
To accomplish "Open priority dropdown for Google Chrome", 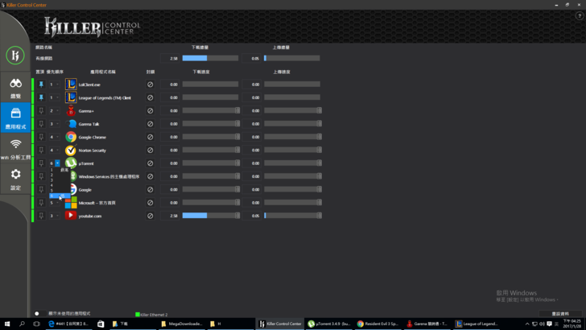I will click(57, 137).
